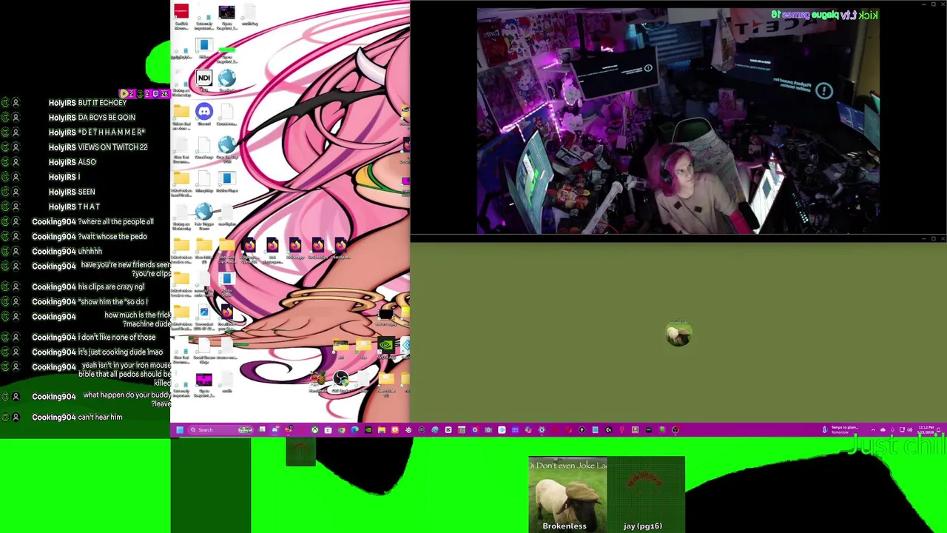Click the 'Don't even Joke' caption above Brokenless
The height and width of the screenshot is (533, 947).
point(567,466)
